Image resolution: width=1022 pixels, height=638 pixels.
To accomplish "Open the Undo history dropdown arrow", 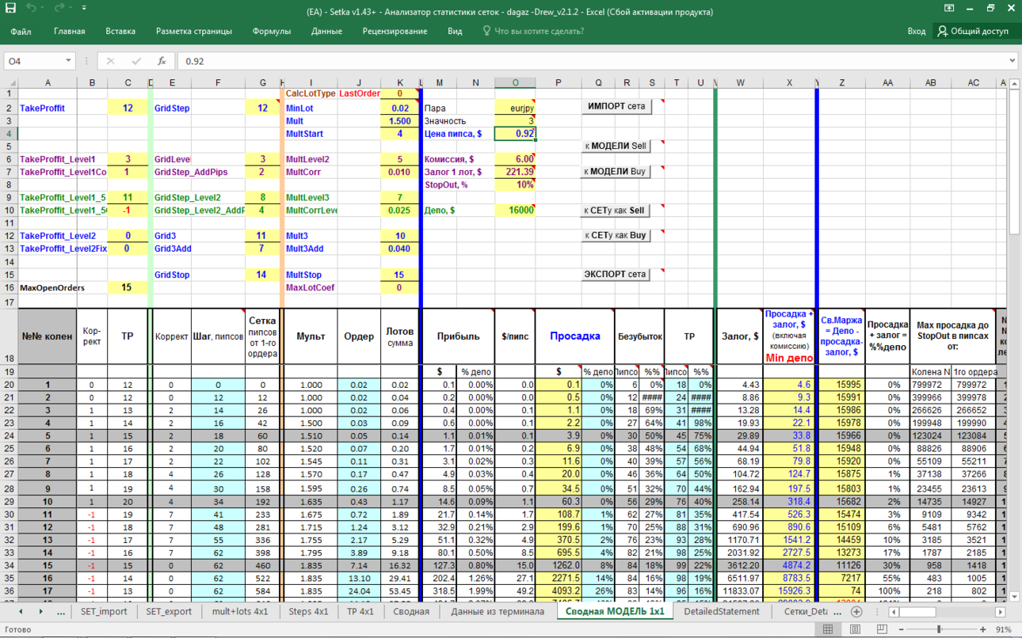I will [43, 8].
